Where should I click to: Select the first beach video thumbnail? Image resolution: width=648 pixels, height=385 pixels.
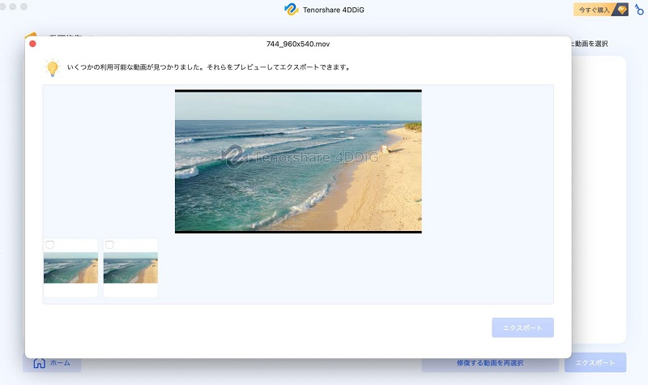[x=70, y=268]
